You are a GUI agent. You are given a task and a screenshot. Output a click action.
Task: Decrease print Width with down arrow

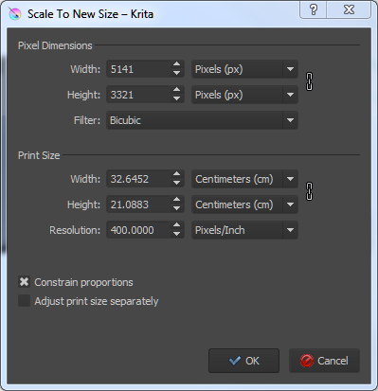coord(177,184)
